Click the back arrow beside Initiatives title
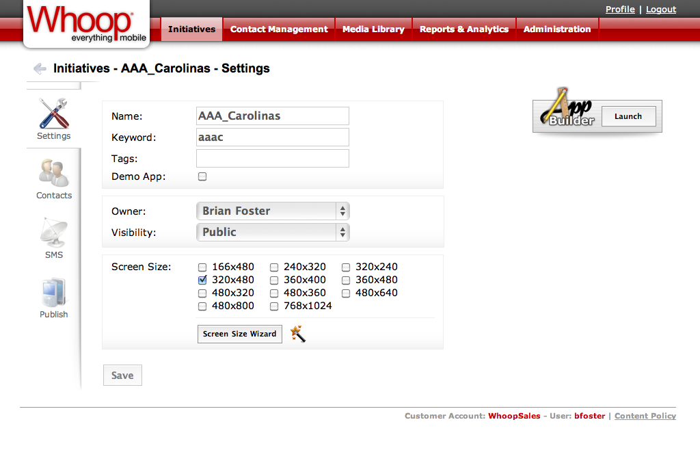Viewport: 700px width, 461px height. (x=40, y=68)
